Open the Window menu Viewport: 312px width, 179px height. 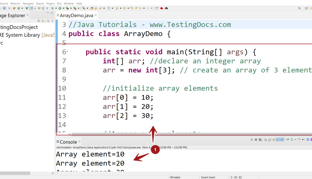tap(69, 3)
